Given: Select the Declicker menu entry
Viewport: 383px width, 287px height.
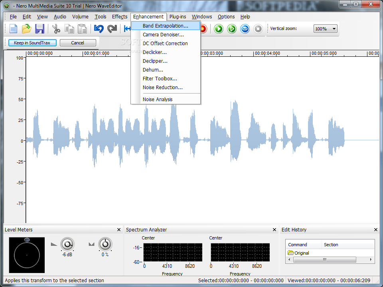Looking at the screenshot, I should coord(166,52).
